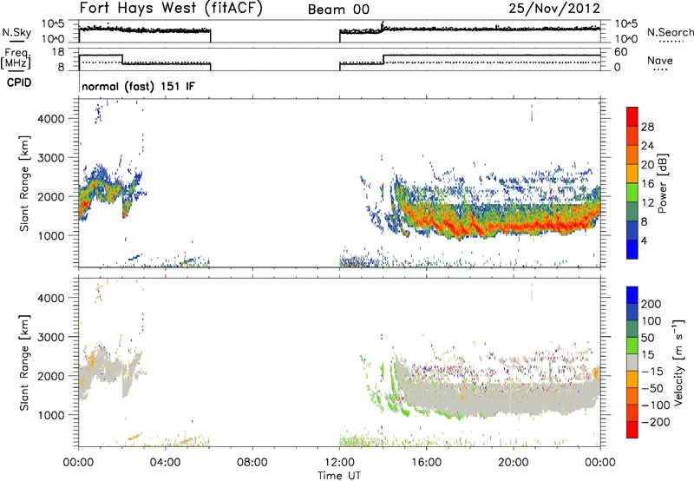Click 'normal (fast) 151 IF' text
This screenshot has height=481, width=694.
tap(138, 86)
